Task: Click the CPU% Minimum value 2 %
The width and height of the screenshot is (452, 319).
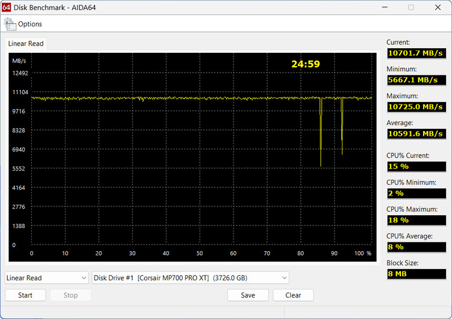Action: (417, 193)
